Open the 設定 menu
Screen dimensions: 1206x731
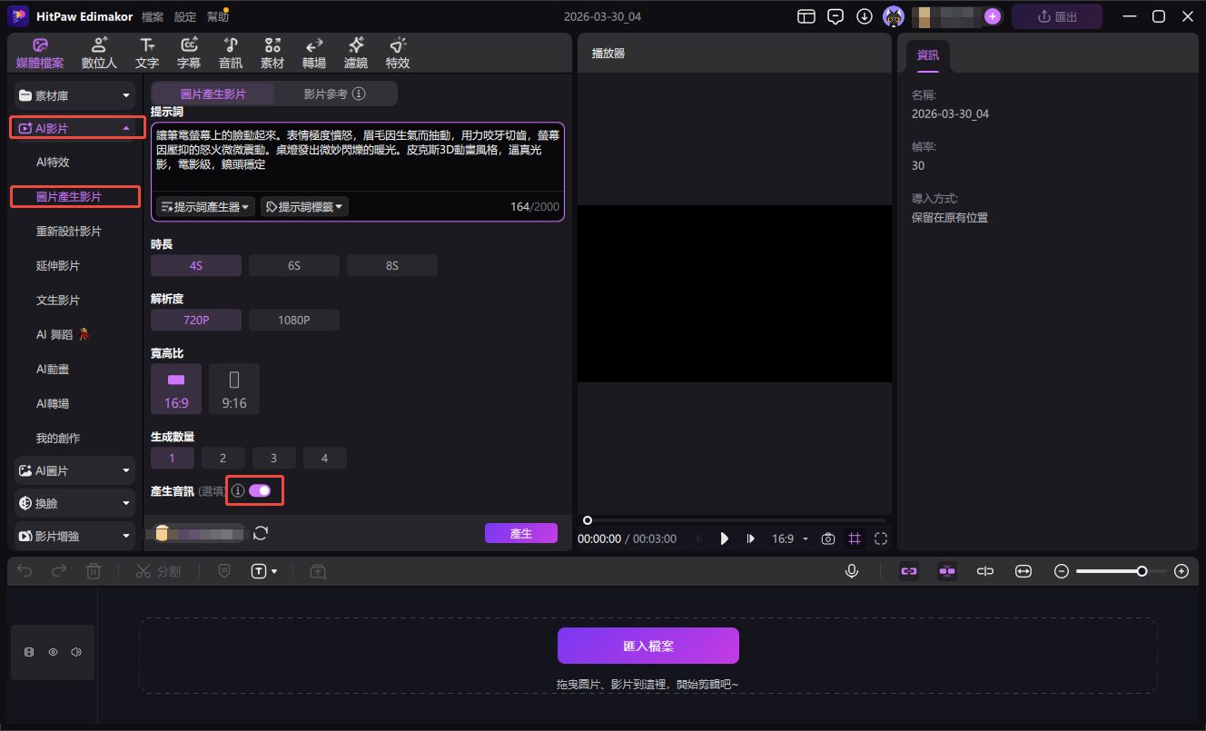click(x=184, y=15)
